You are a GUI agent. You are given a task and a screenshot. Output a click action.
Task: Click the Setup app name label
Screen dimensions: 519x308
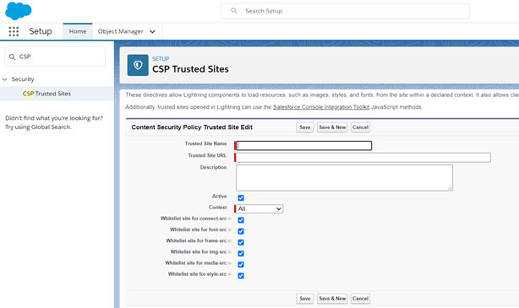click(41, 31)
